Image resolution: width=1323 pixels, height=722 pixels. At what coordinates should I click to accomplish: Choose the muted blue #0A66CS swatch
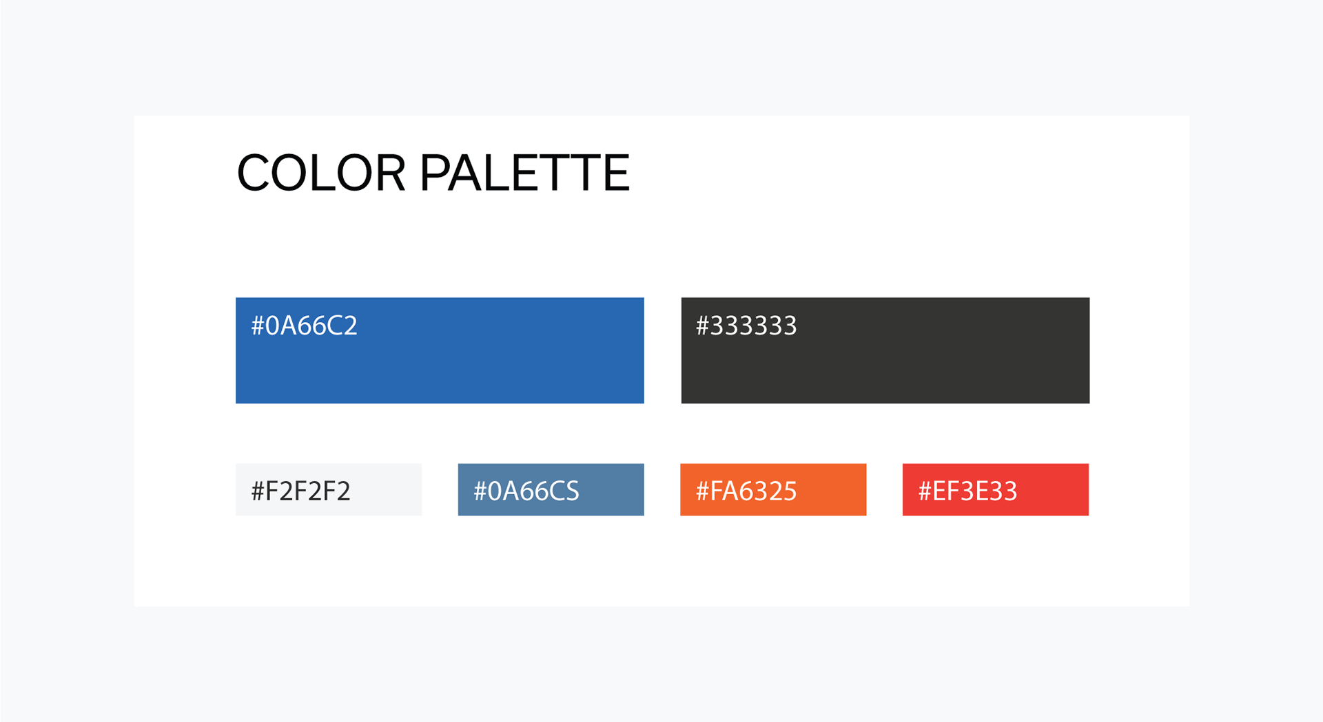551,489
